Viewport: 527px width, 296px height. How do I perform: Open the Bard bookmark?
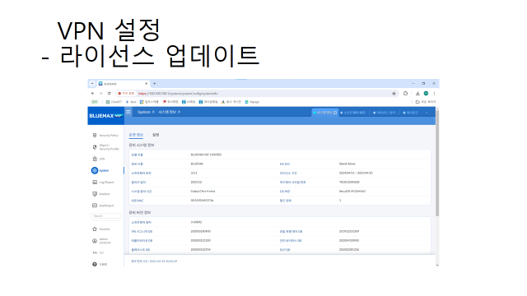pyautogui.click(x=131, y=102)
